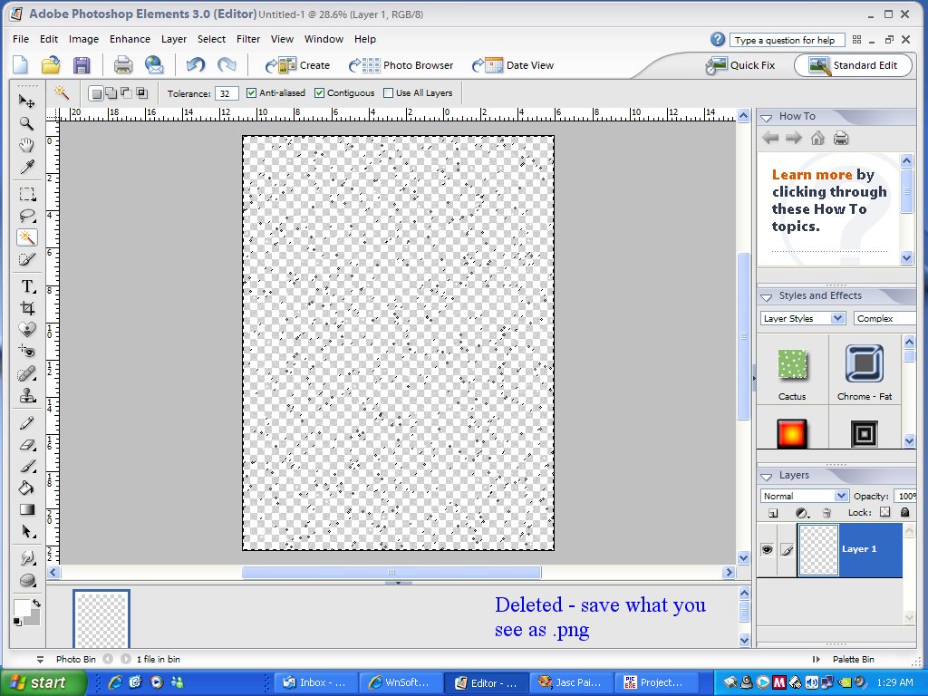Toggle the Palette Bin expander arrow

coord(817,660)
